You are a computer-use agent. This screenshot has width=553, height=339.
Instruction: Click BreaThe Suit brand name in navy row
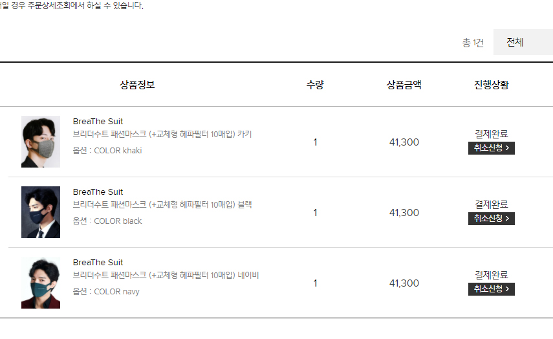[x=98, y=263]
